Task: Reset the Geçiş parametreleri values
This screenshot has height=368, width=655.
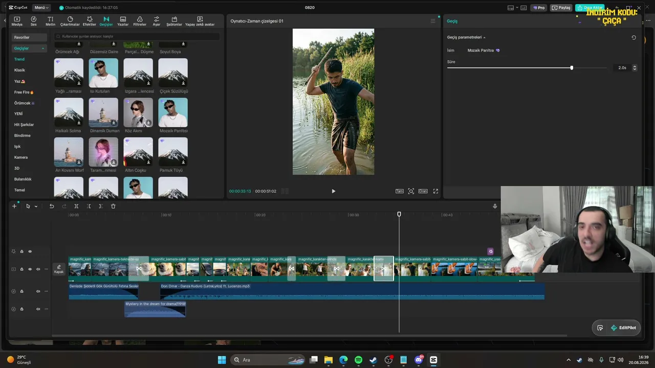Action: pyautogui.click(x=634, y=37)
